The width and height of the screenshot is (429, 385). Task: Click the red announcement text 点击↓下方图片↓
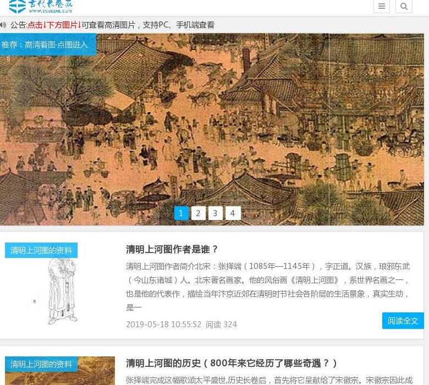[x=54, y=25]
